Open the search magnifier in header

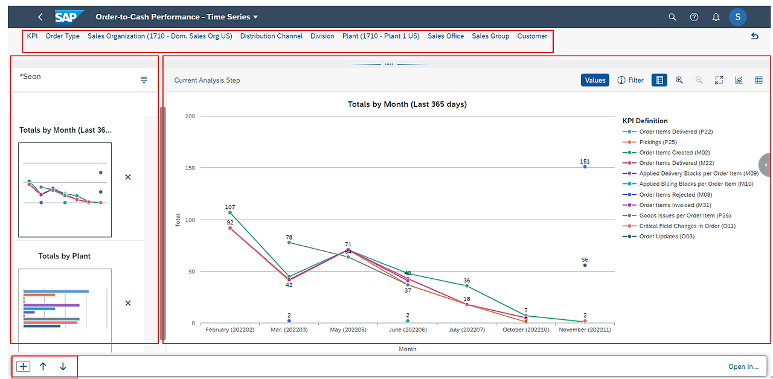(672, 17)
